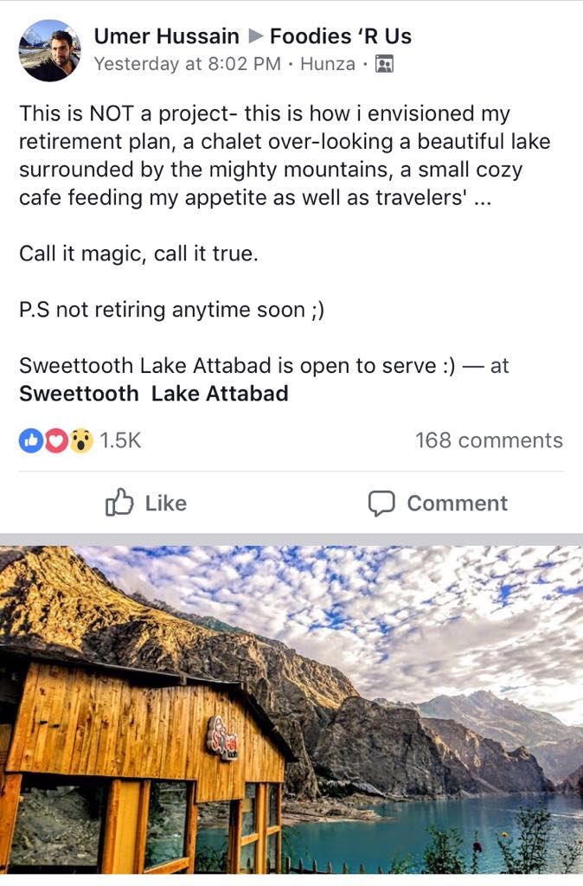View the 1.5K reactions list
The image size is (583, 886).
click(x=120, y=440)
